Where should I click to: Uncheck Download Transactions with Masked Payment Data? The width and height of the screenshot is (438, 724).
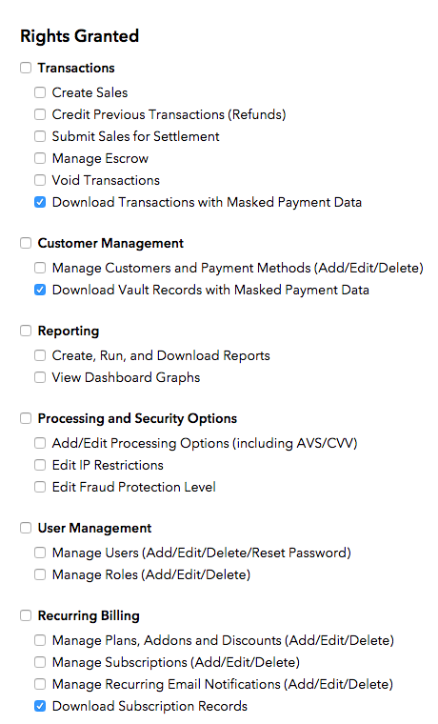coord(40,202)
